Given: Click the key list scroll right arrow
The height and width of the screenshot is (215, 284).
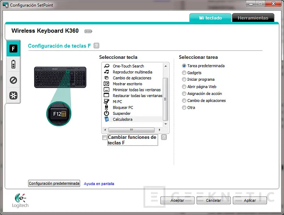Looking at the screenshot, I should (159, 130).
